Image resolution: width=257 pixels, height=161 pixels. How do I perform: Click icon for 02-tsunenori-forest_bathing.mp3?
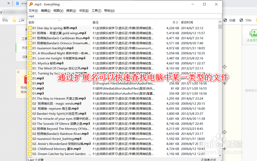coord(30,139)
